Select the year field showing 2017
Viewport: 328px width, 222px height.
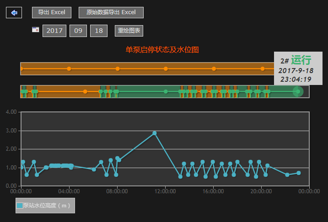54,31
